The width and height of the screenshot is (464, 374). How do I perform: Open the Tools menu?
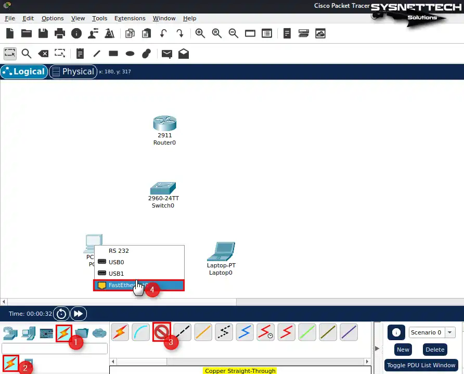pos(99,18)
